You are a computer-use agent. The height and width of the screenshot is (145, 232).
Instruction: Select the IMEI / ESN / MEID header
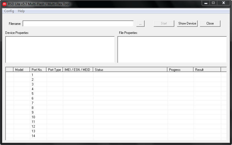coord(78,70)
